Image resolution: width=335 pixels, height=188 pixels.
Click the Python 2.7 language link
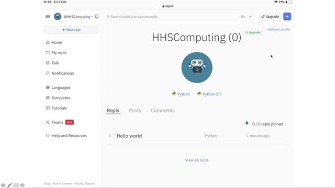point(212,94)
